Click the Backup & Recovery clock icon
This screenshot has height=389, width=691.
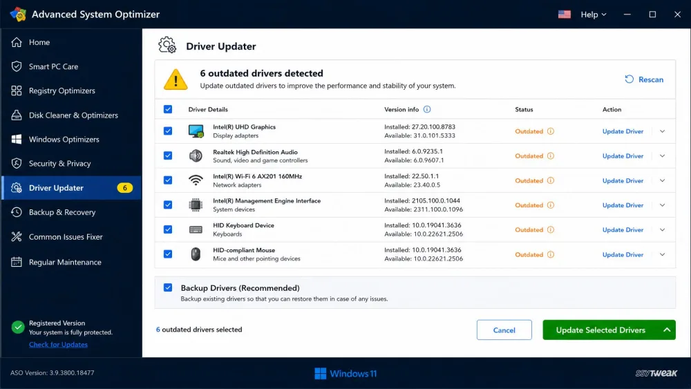click(17, 212)
